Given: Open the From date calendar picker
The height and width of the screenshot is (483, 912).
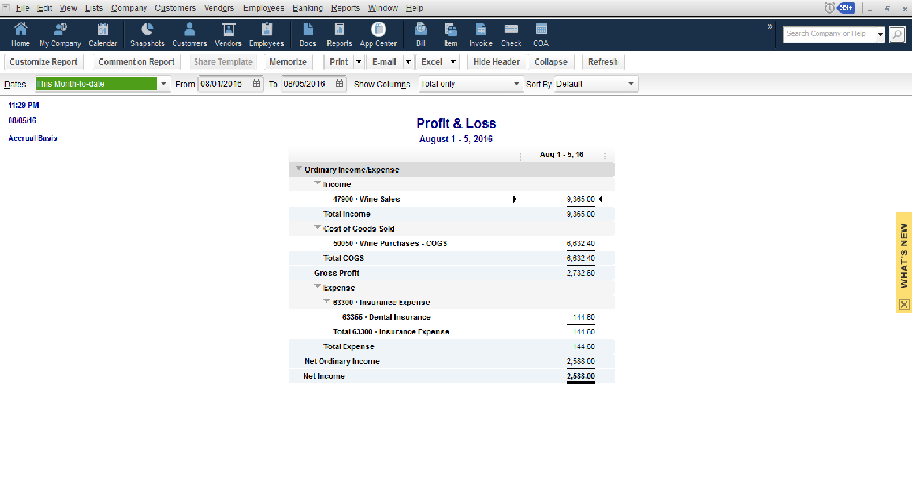Looking at the screenshot, I should (x=257, y=84).
